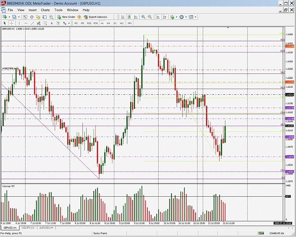Click the chart shift triangle marker
The image size is (296, 237).
pos(228,28)
